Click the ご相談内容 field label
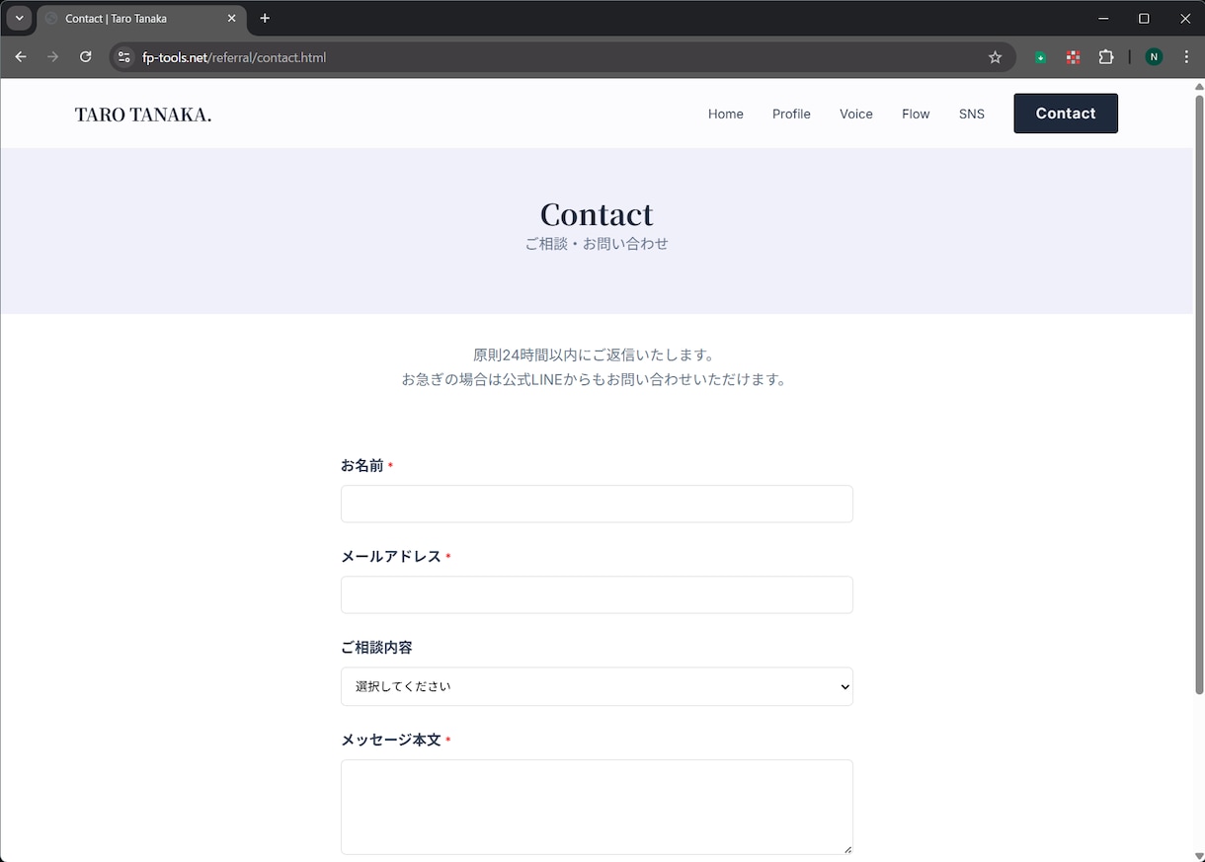This screenshot has height=862, width=1205. (x=376, y=648)
